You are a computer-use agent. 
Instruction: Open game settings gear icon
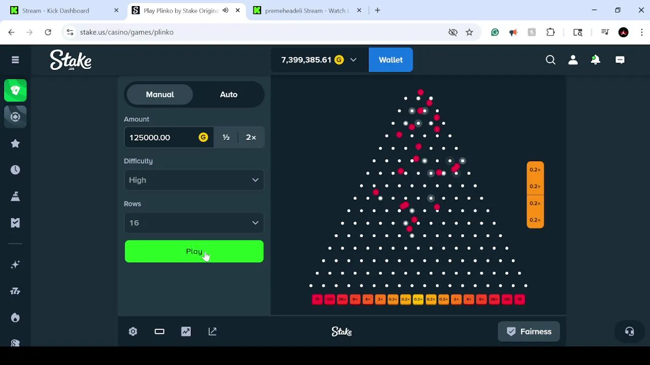coord(133,332)
